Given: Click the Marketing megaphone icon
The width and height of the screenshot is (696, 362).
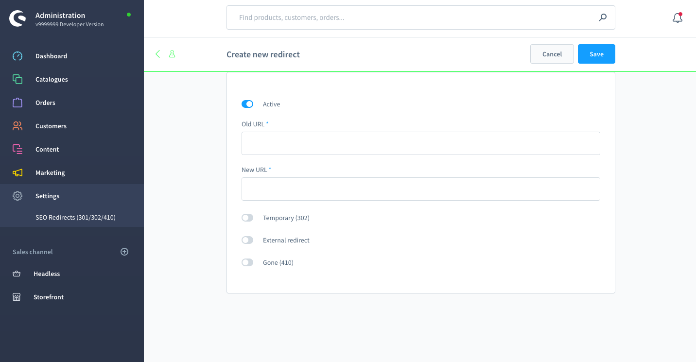Looking at the screenshot, I should 17,172.
